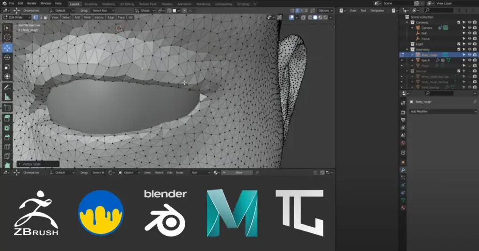Select the Knife tool
The height and width of the screenshot is (251, 479).
pos(7,157)
